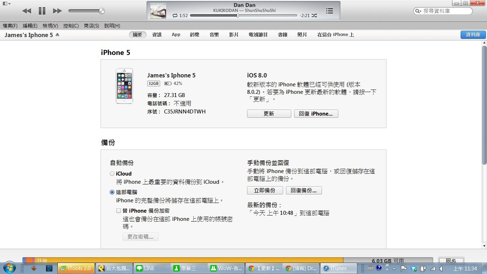The width and height of the screenshot is (487, 274).
Task: Toggle repeat icon beside 1:52
Action: click(x=175, y=16)
